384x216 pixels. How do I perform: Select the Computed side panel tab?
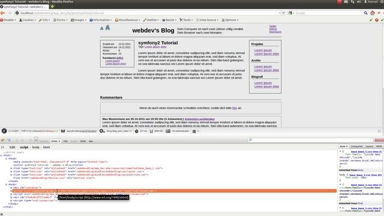[356, 146]
